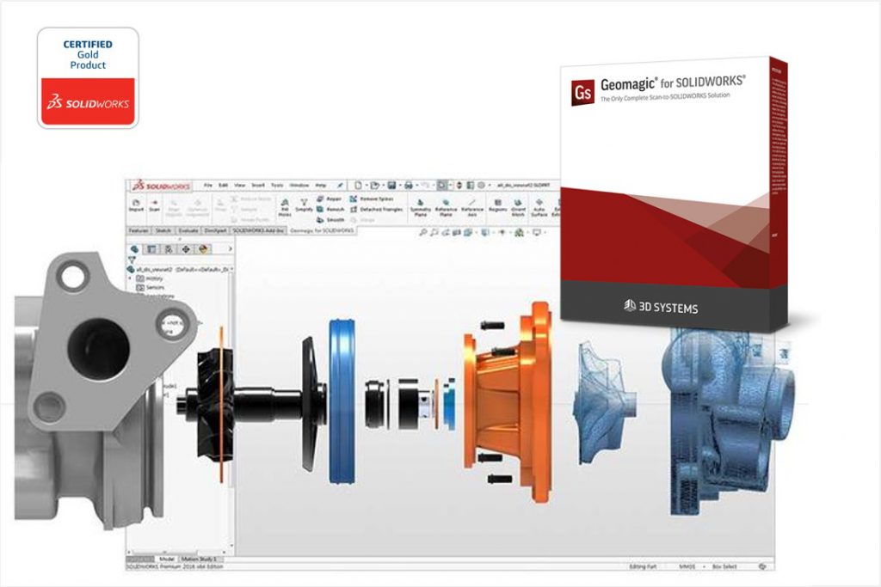
Task: Open the Window menu
Action: click(299, 185)
